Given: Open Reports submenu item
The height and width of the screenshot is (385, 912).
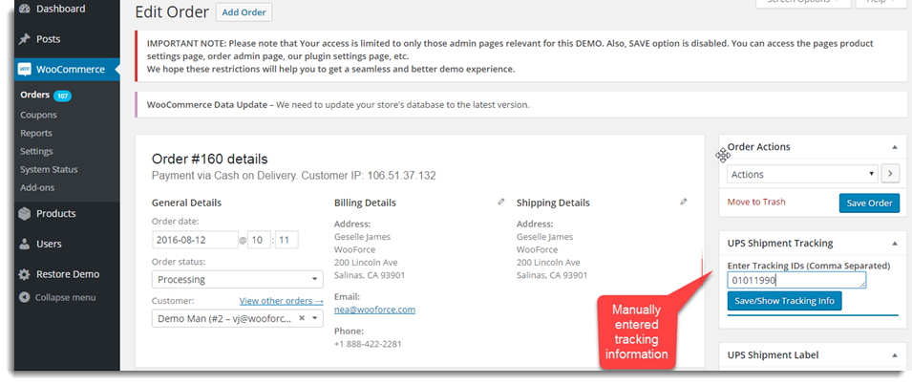Looking at the screenshot, I should [x=36, y=133].
